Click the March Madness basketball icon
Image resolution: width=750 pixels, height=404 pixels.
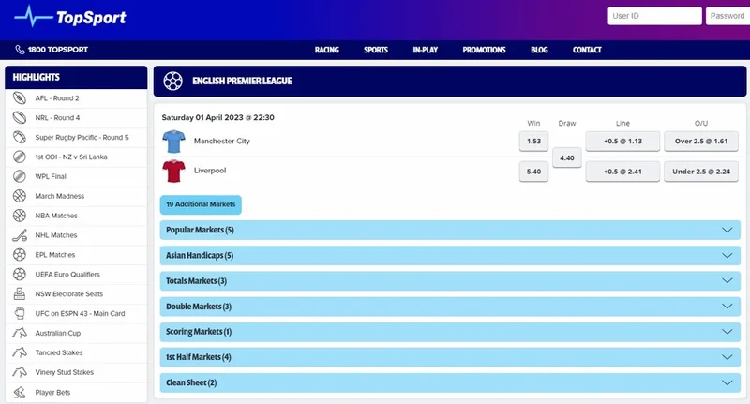point(20,196)
